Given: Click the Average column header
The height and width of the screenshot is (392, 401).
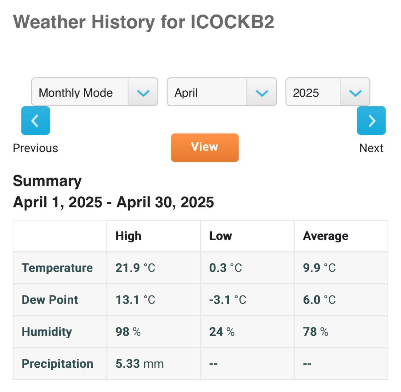Looking at the screenshot, I should click(x=325, y=236).
